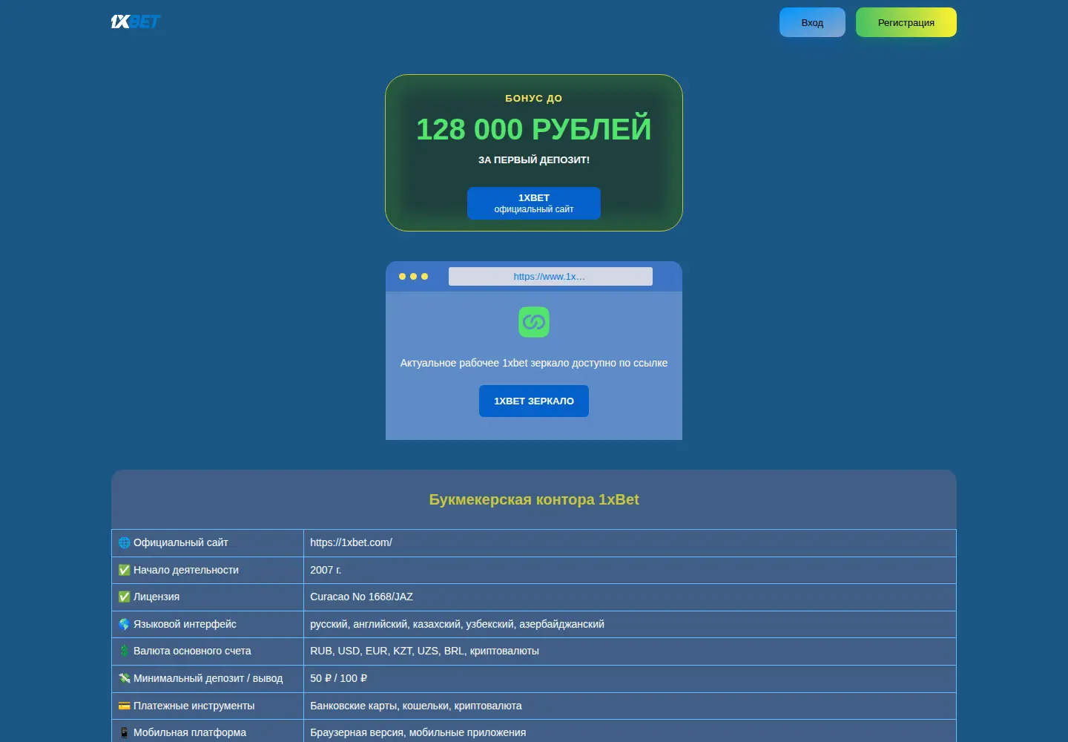Click the Мобильная платформа row label
This screenshot has height=742, width=1068.
coord(190,732)
